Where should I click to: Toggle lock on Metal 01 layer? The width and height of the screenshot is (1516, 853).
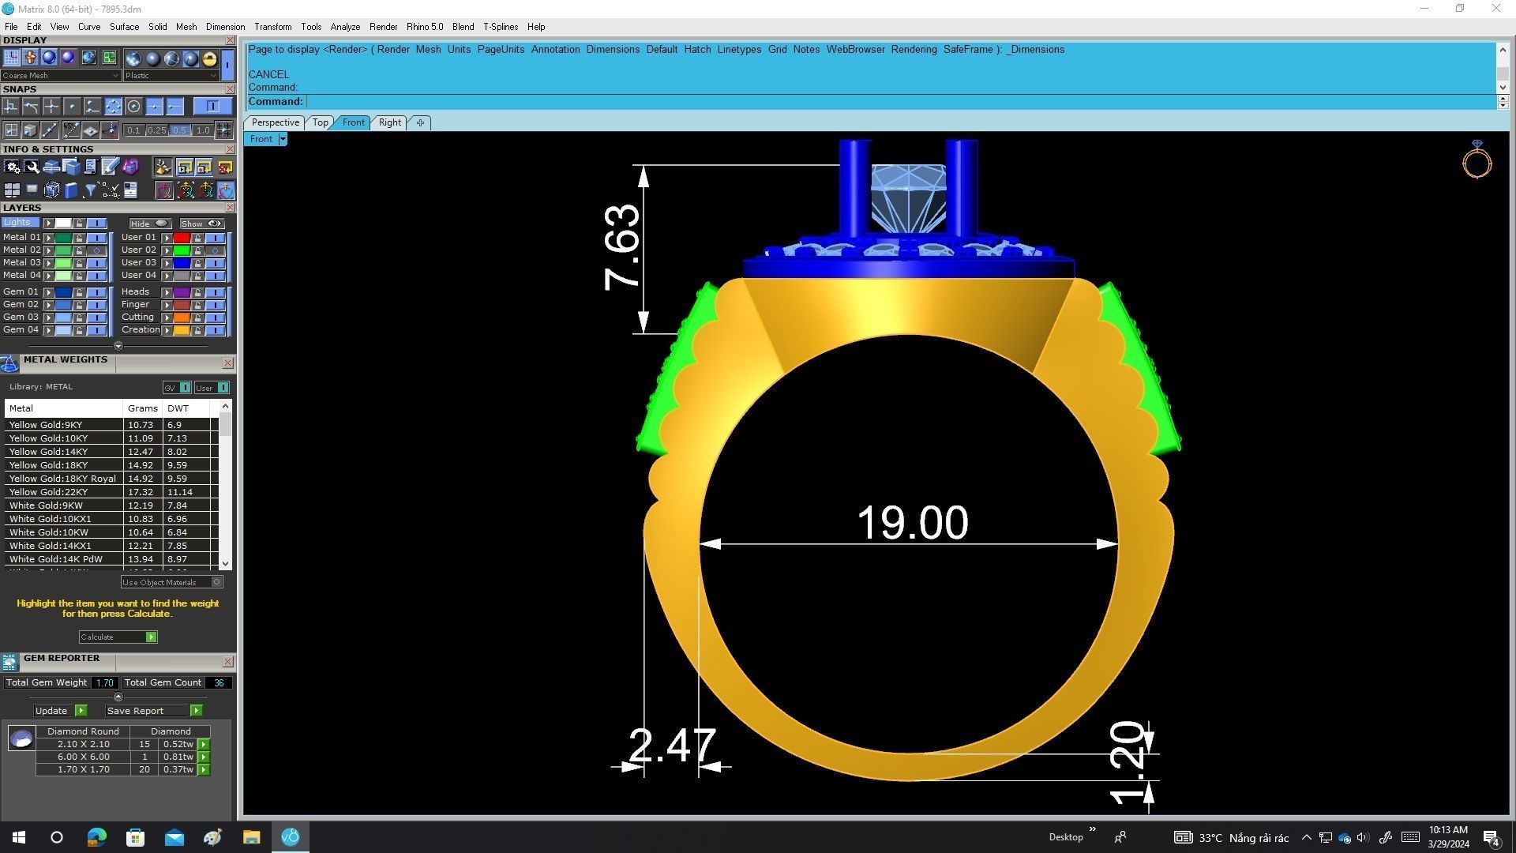coord(79,238)
